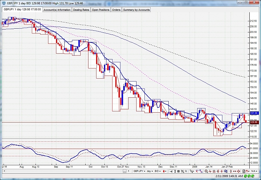Click the red diamond crosshair icon

coord(222,171)
